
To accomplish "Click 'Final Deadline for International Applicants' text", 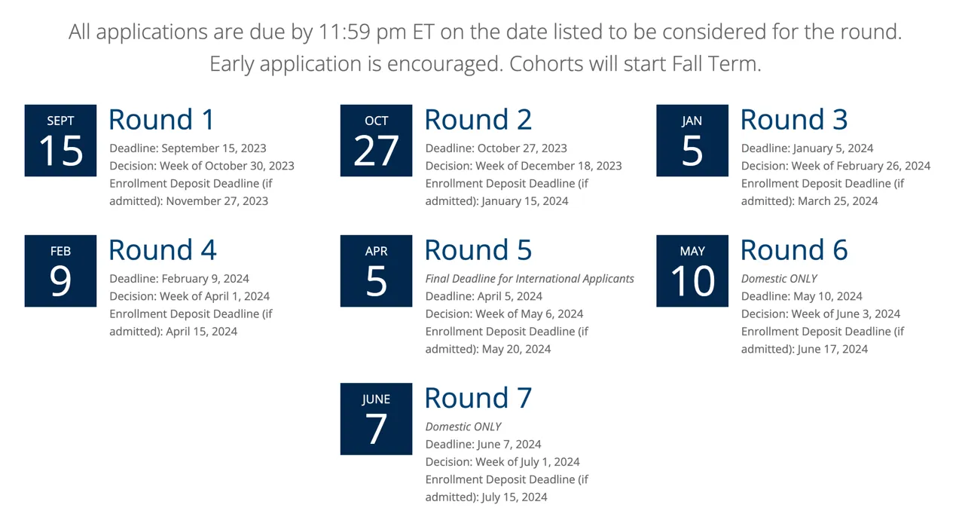I will coord(530,279).
